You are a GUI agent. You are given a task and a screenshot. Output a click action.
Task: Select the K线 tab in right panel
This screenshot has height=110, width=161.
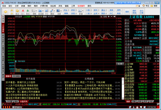coord(151,101)
